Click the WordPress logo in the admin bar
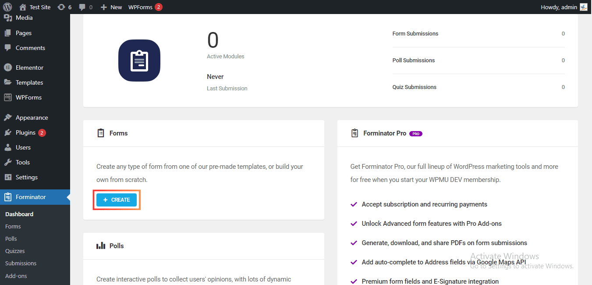 coord(8,7)
